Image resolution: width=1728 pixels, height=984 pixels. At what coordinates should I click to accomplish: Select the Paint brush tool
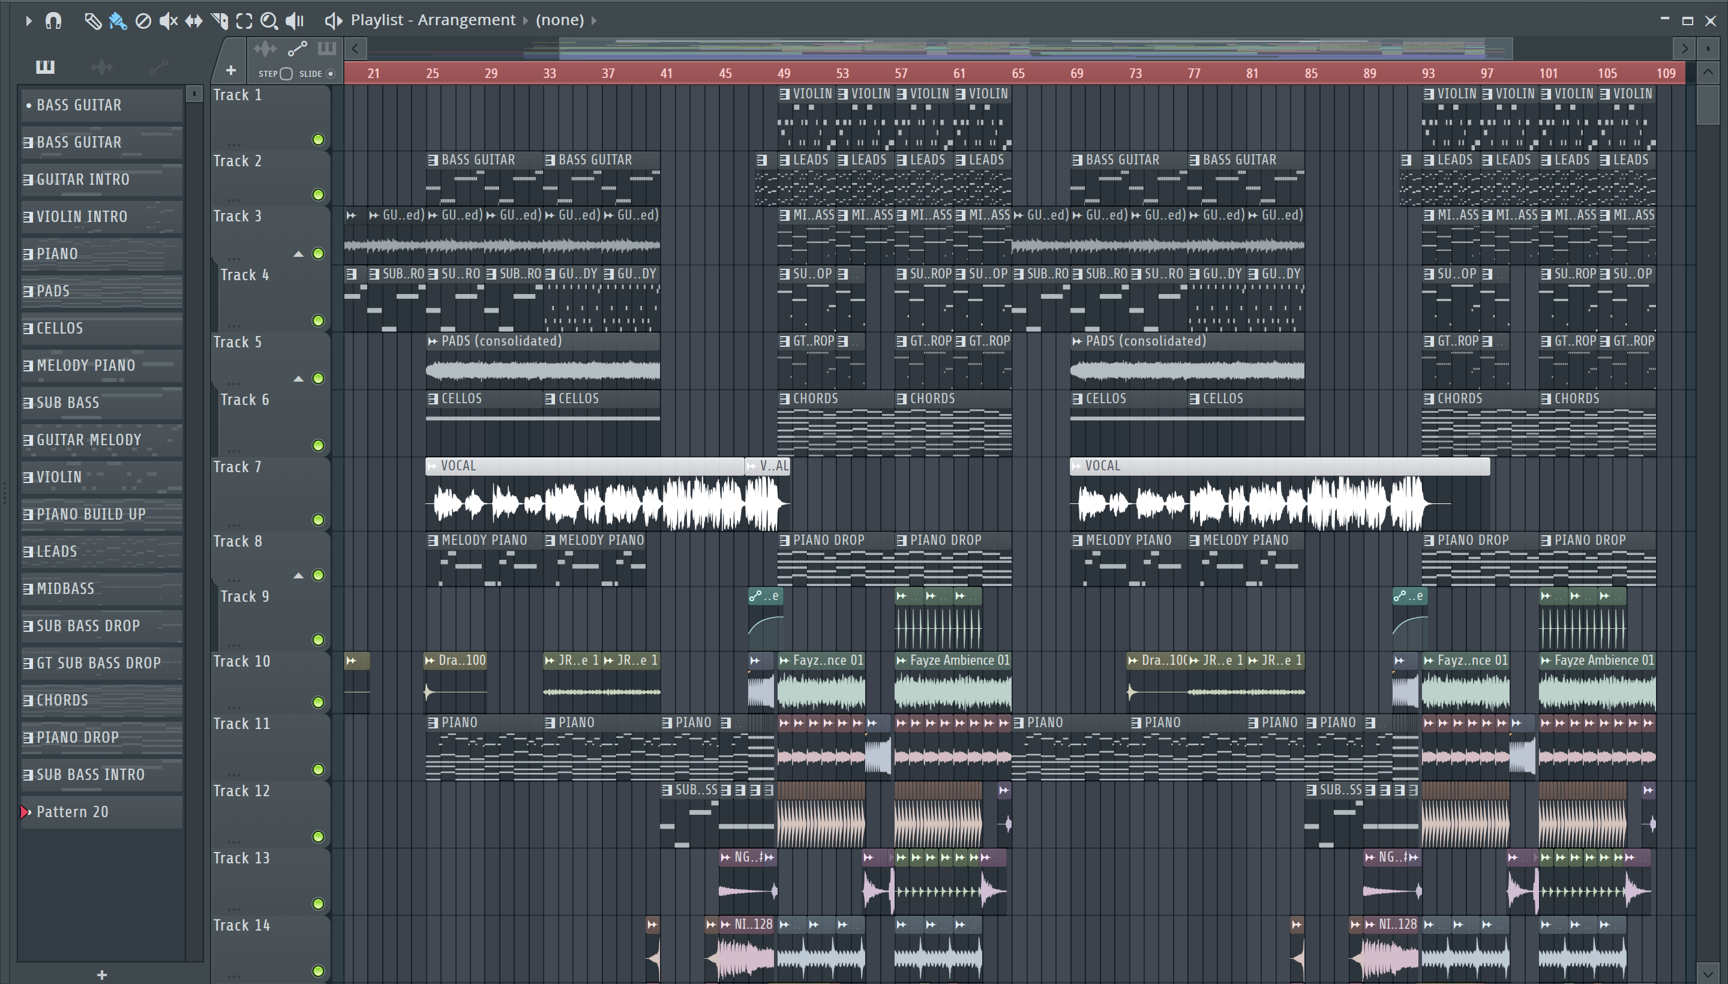118,21
